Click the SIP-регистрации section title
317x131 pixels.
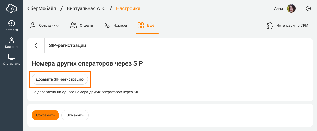click(68, 45)
